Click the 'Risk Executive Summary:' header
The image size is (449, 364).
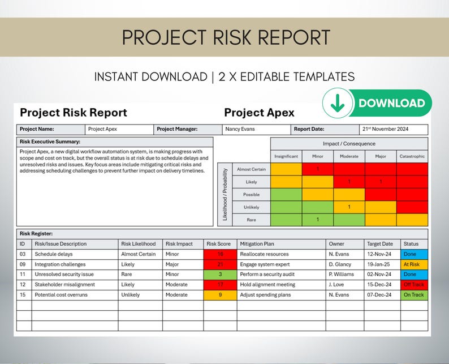(115, 142)
